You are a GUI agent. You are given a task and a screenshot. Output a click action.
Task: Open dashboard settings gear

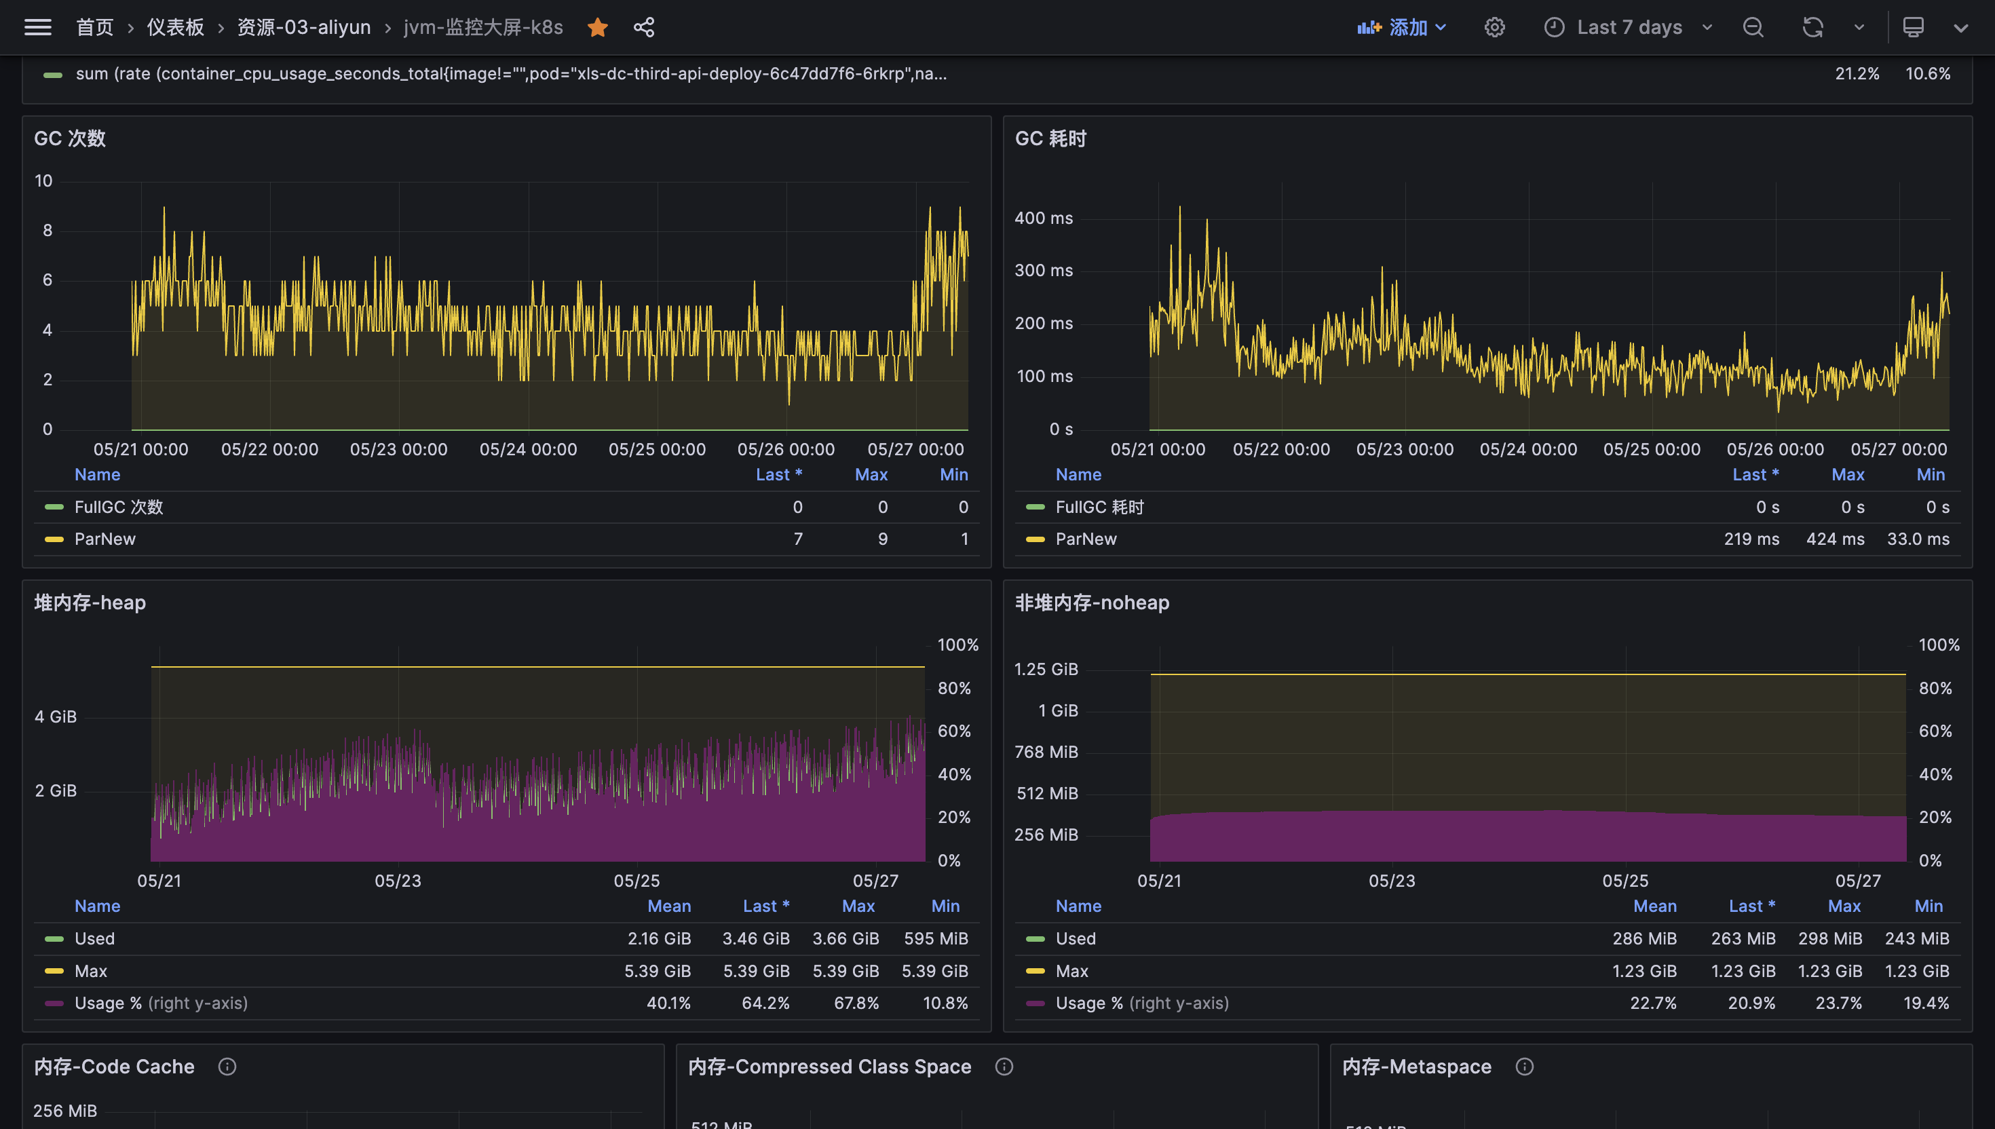point(1494,27)
